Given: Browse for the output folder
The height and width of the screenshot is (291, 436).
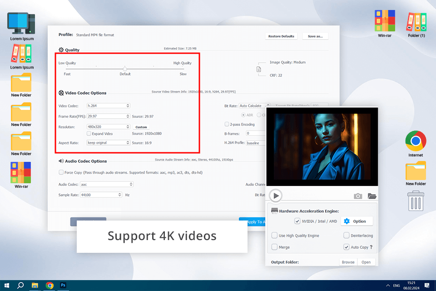Looking at the screenshot, I should (348, 262).
